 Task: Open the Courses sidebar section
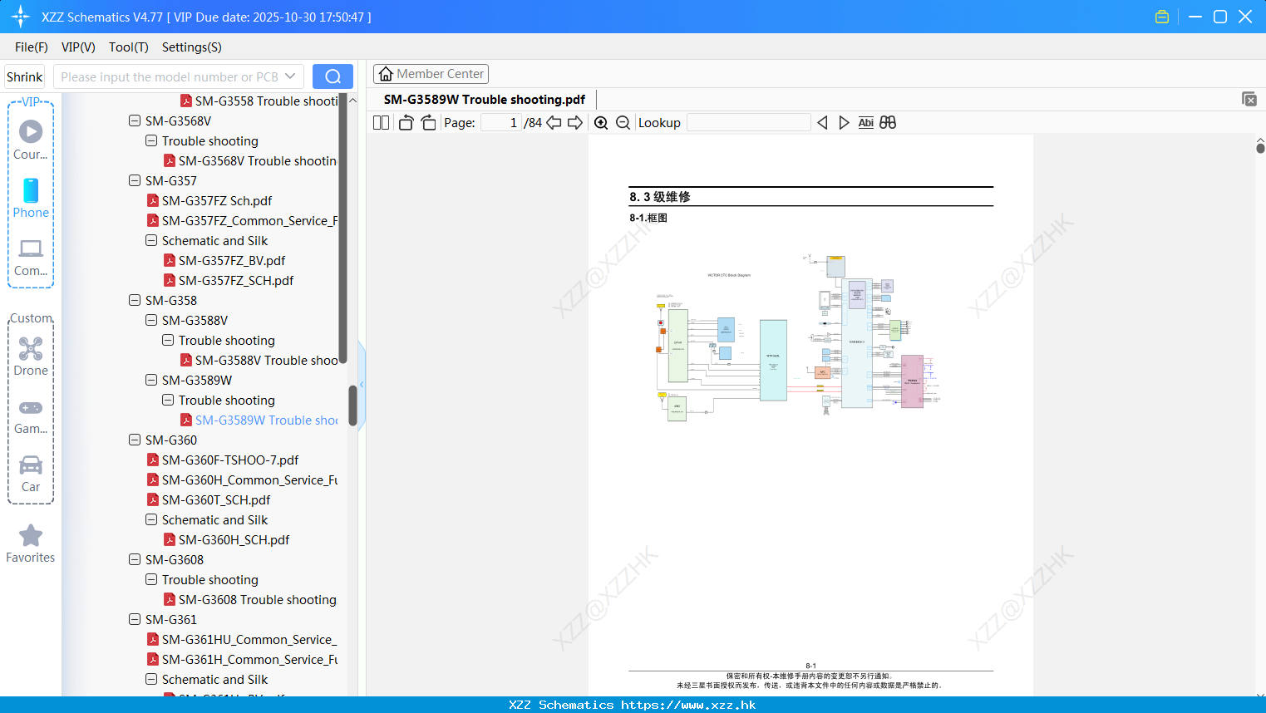[x=31, y=140]
